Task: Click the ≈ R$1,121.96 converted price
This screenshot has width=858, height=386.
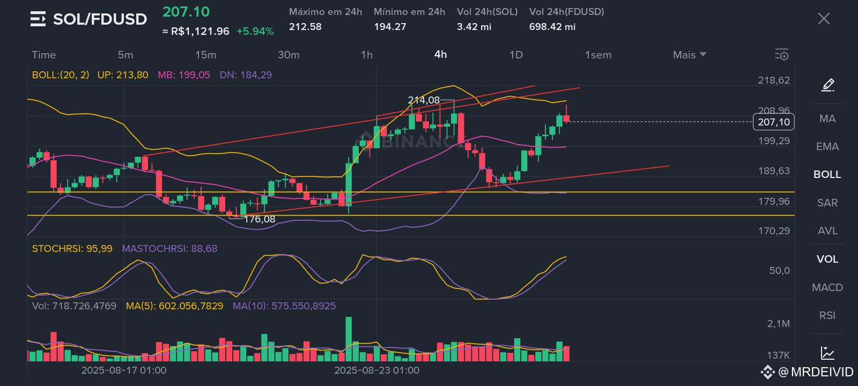Action: point(196,32)
